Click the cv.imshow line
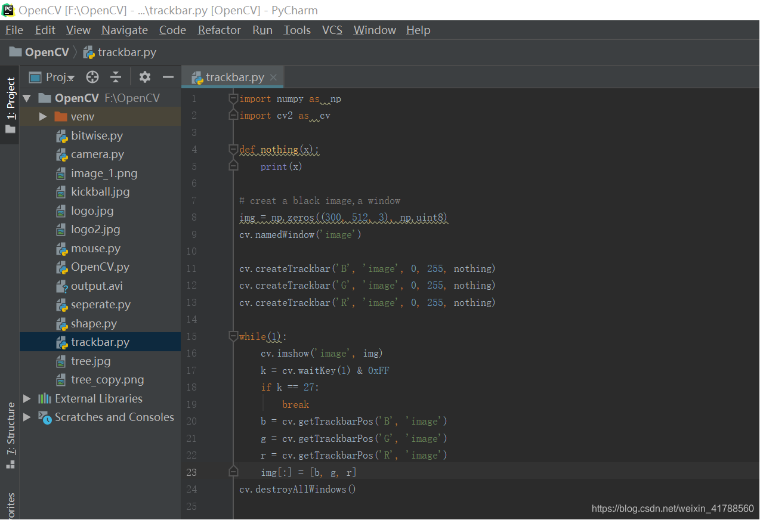The width and height of the screenshot is (760, 520). point(322,354)
